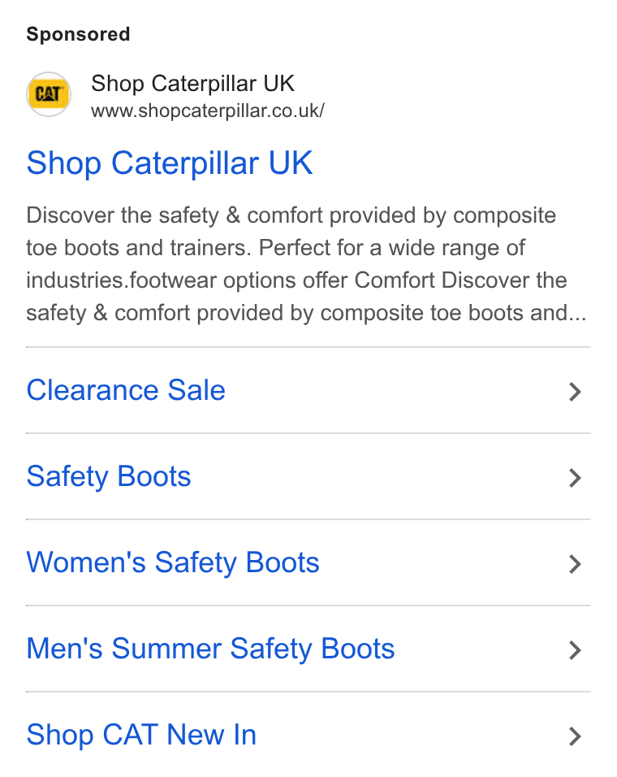Click the www.shopcaterpillar.co.uk URL
This screenshot has width=617, height=777.
pyautogui.click(x=208, y=111)
